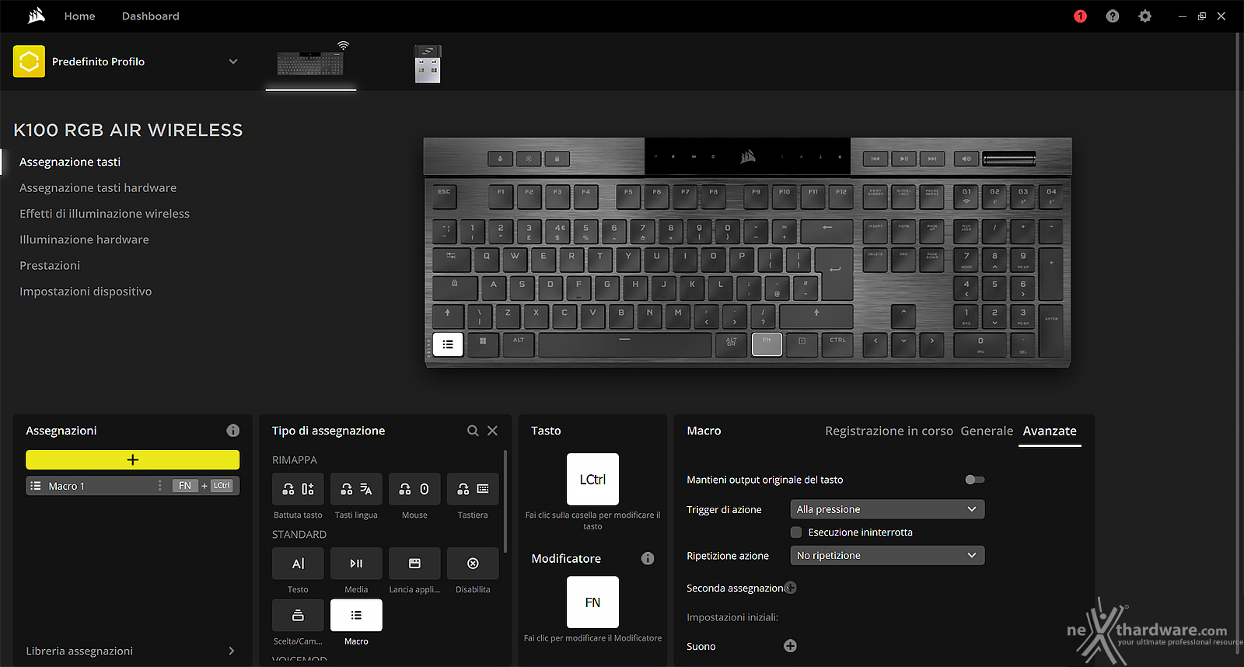Click the LCtrl key box to modify key
The width and height of the screenshot is (1244, 667).
[x=592, y=479]
